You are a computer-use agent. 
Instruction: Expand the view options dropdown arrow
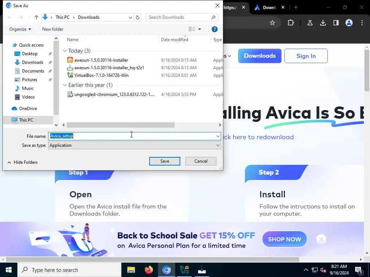[x=199, y=29]
